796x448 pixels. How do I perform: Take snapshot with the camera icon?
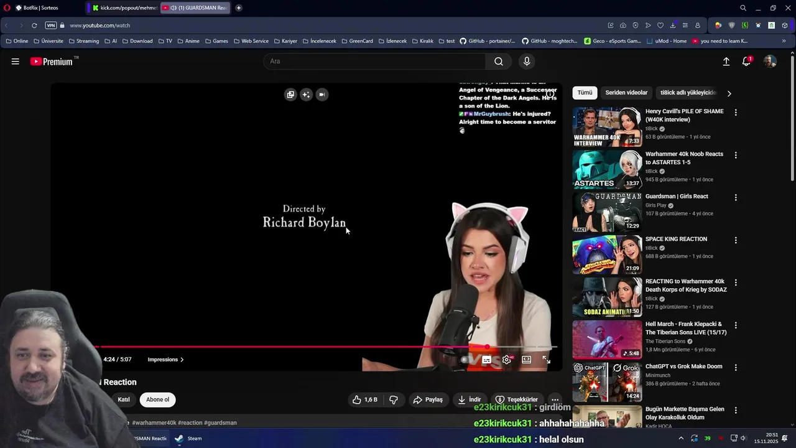tap(622, 26)
